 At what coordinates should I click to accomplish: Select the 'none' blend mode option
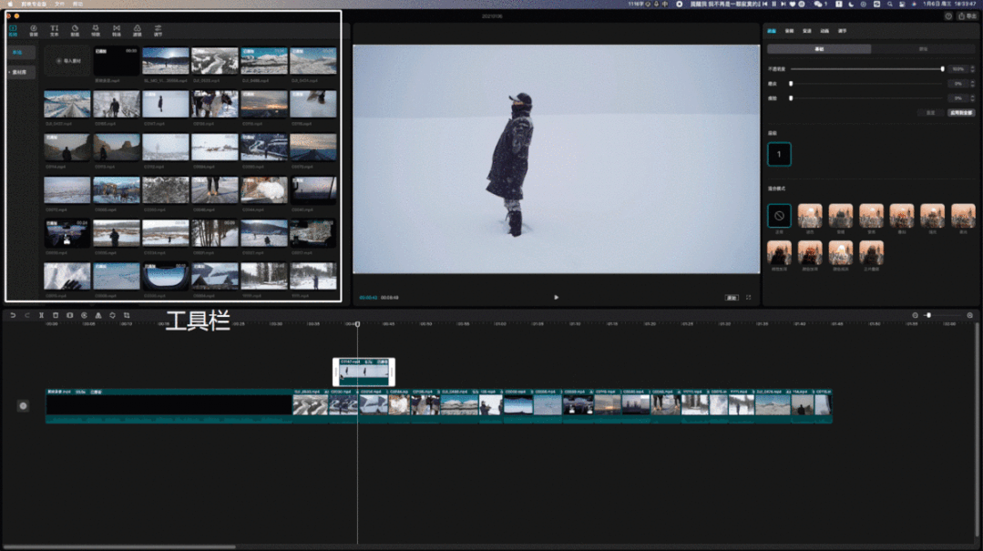779,216
